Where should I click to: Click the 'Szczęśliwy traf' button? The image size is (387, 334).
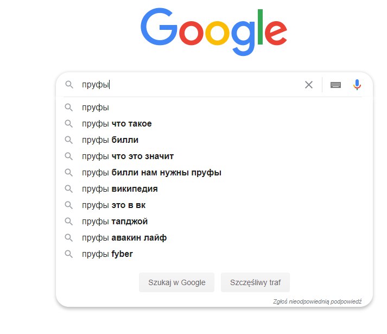(x=255, y=282)
